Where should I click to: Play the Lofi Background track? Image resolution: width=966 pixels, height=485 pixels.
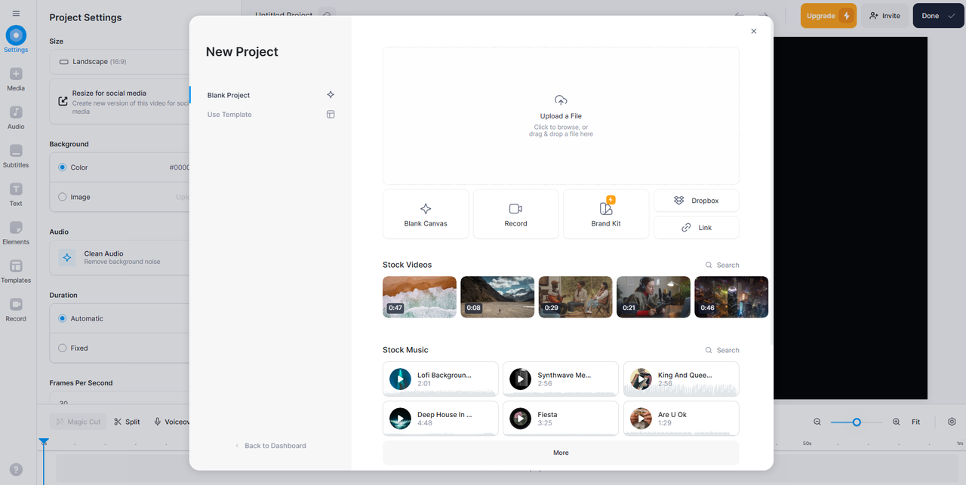pyautogui.click(x=400, y=379)
